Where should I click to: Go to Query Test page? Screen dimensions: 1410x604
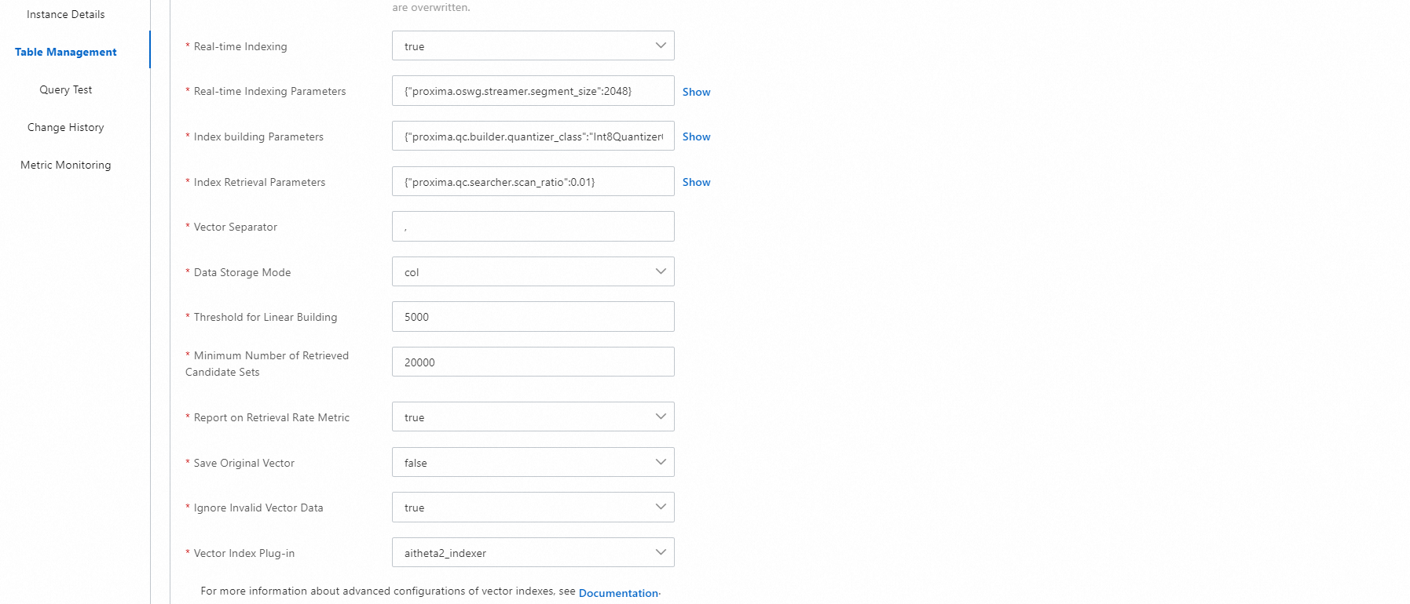[x=66, y=89]
